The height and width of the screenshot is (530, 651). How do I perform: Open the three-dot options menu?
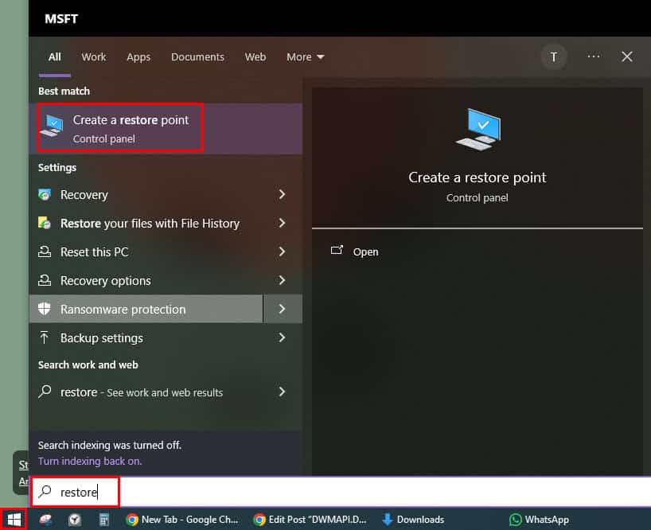coord(593,57)
